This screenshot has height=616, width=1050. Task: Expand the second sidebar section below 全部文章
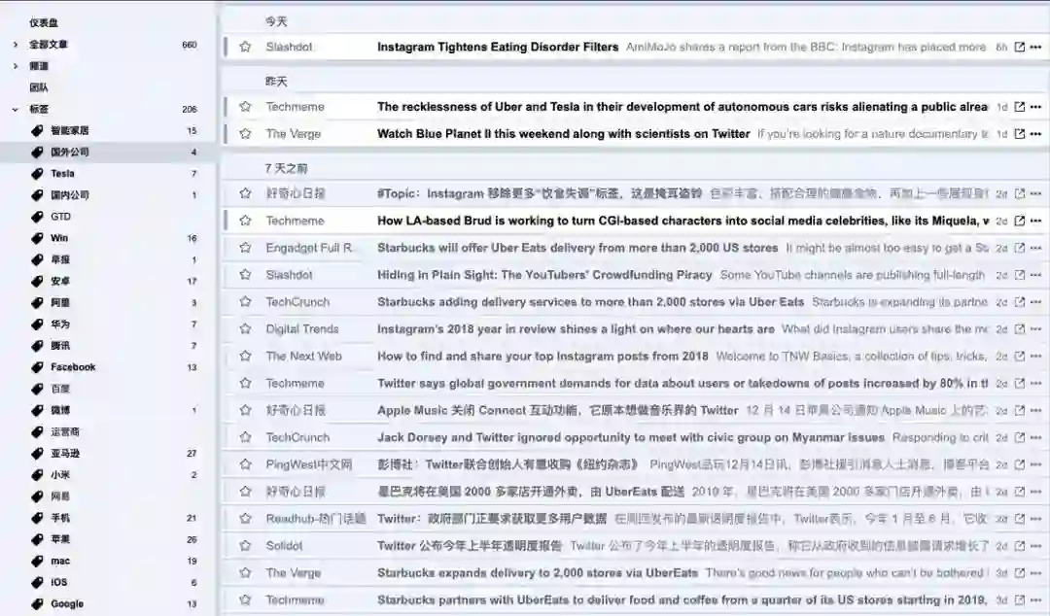[x=16, y=66]
